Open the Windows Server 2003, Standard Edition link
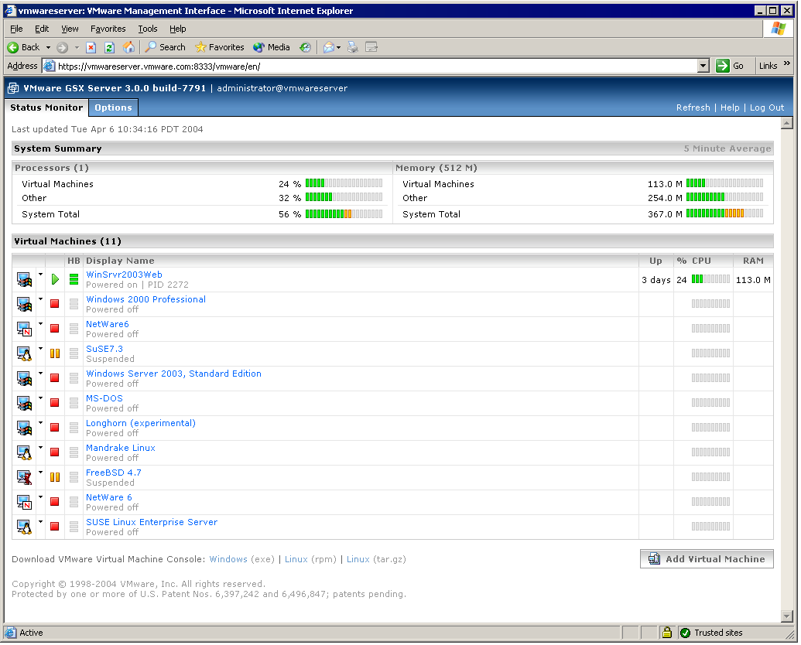801x645 pixels. (x=173, y=374)
